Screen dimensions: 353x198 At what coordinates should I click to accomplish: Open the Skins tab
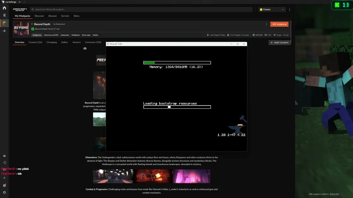click(76, 16)
